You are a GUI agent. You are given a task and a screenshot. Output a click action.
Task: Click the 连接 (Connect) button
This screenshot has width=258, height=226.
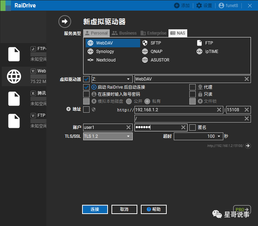(x=95, y=209)
